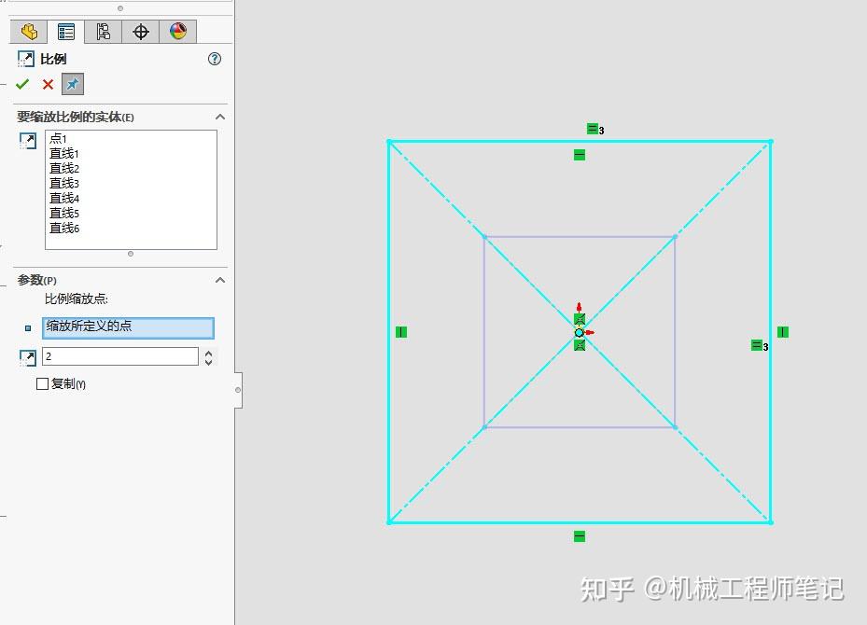Confirm scale with green checkmark
Viewport: 867px width, 625px height.
(x=22, y=84)
